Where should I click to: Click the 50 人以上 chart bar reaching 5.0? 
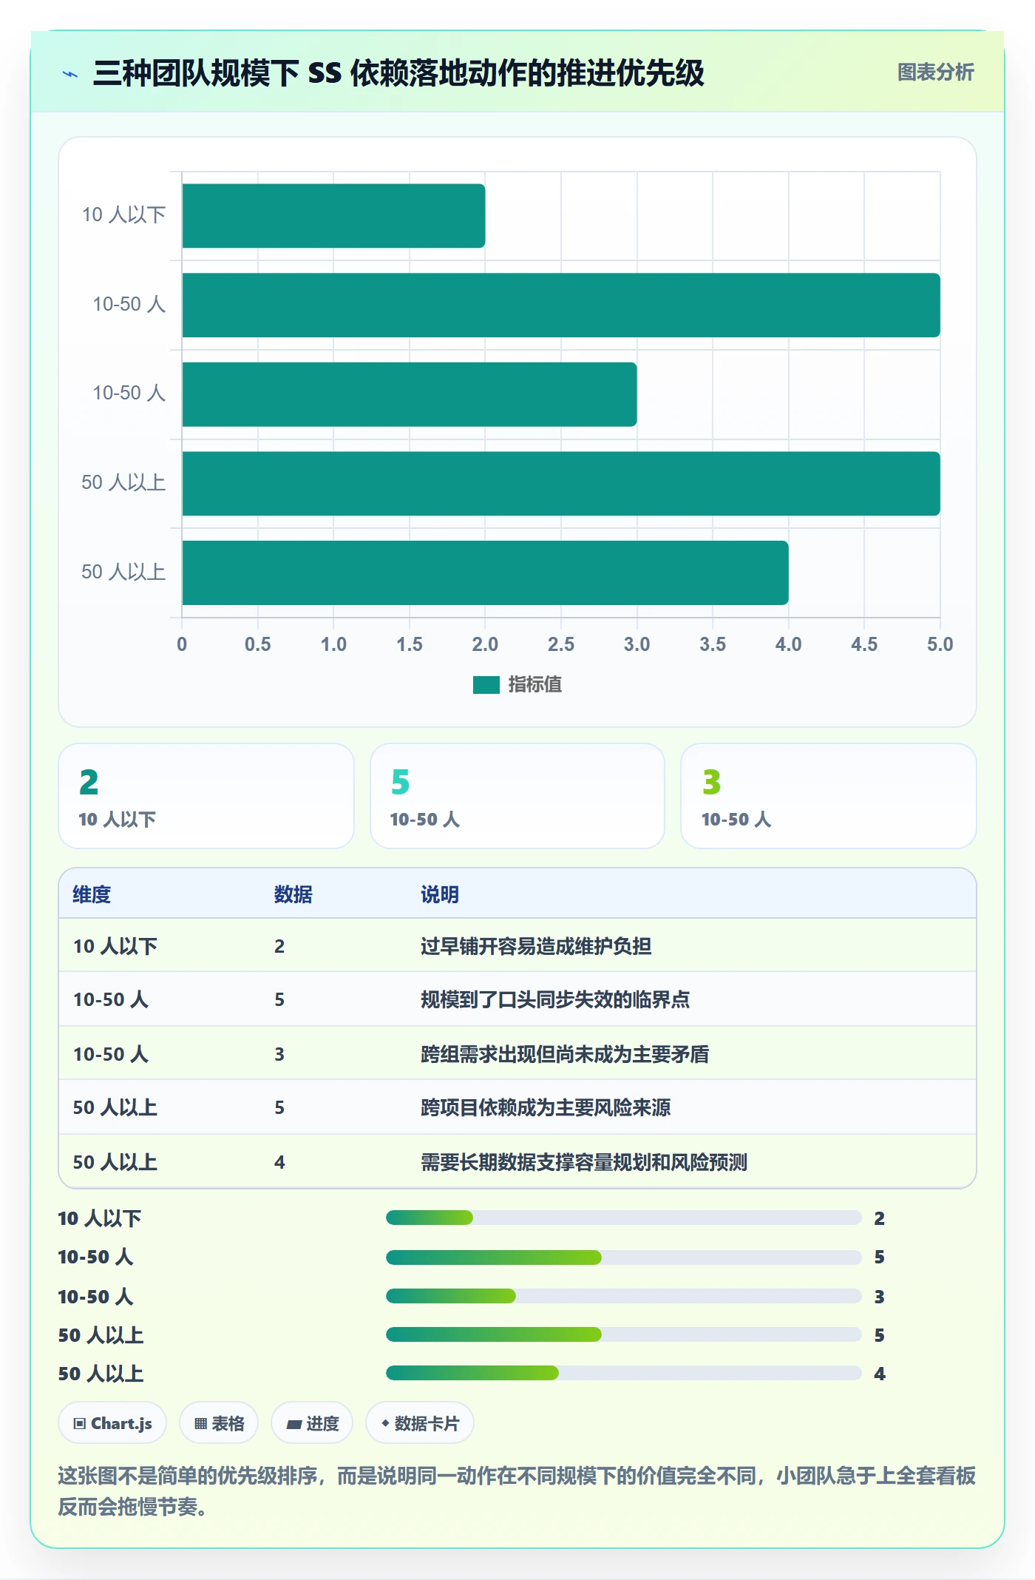[x=561, y=484]
